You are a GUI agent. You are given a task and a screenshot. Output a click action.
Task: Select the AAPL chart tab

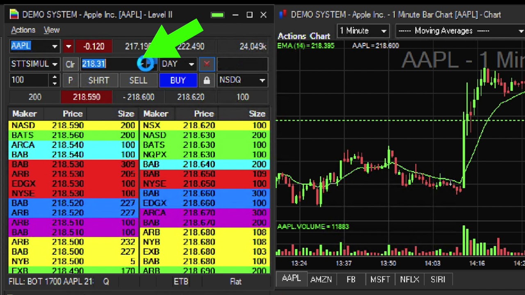point(291,279)
